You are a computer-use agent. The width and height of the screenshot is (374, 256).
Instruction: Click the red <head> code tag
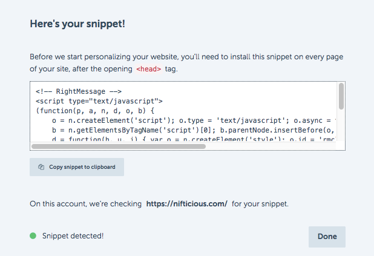(149, 69)
